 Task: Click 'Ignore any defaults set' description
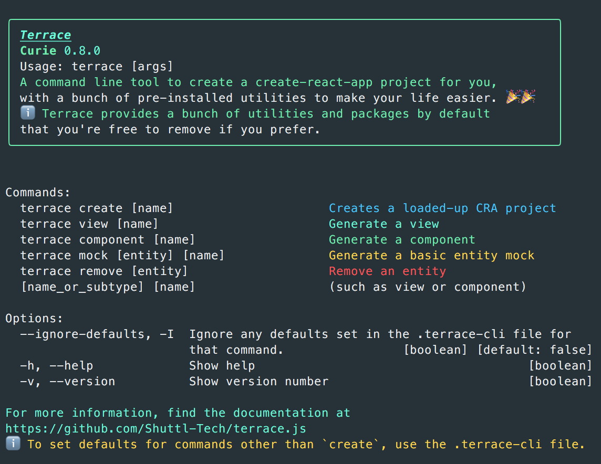[x=380, y=334]
